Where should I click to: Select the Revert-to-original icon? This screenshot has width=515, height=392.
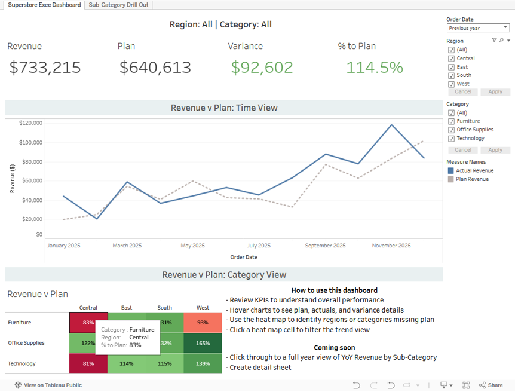point(390,385)
